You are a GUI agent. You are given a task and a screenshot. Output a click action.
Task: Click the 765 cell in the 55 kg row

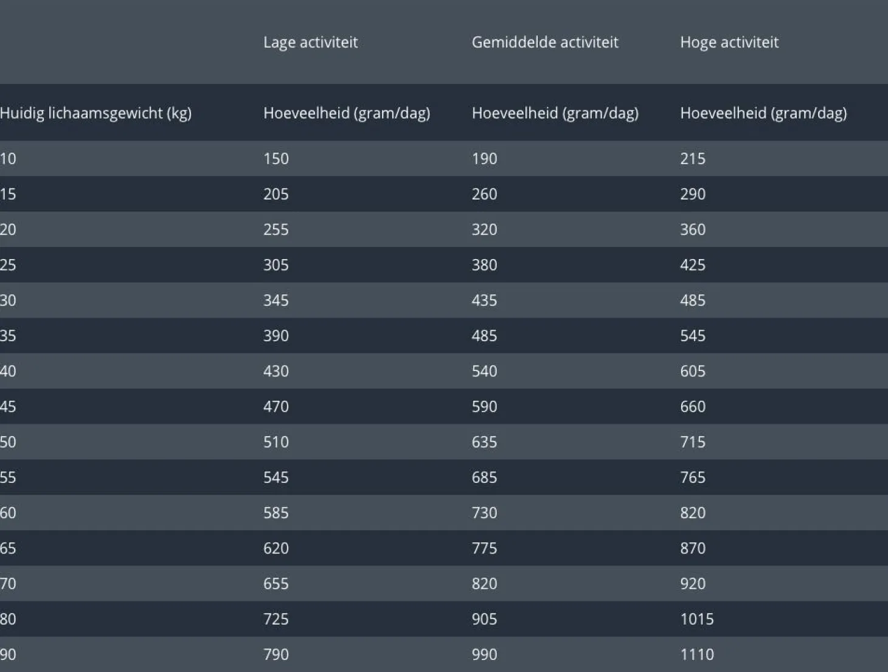(692, 477)
